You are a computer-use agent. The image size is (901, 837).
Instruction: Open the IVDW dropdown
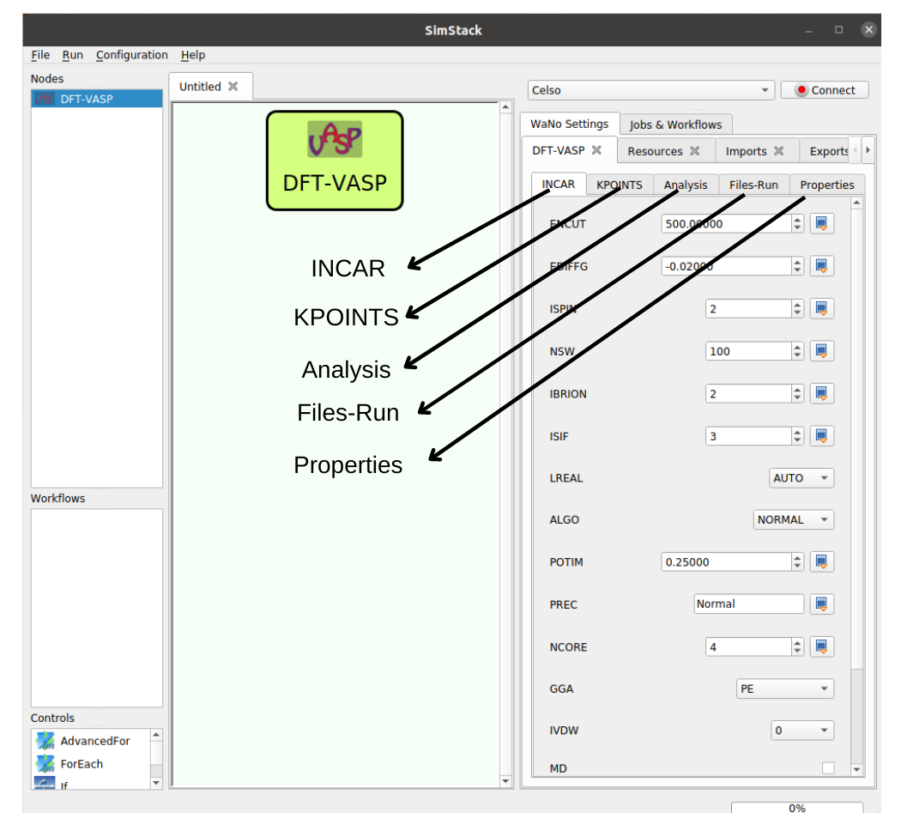pos(801,731)
